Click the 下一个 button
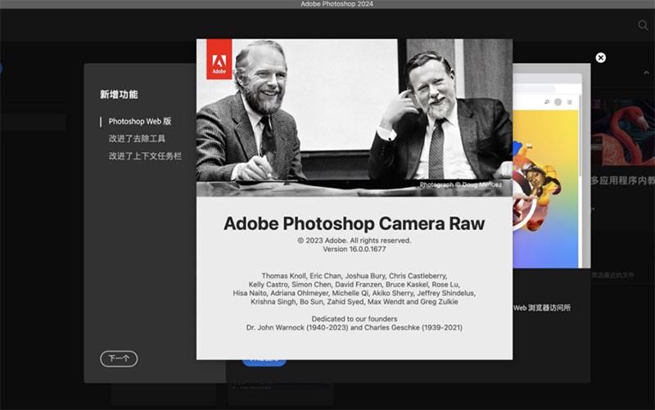This screenshot has height=410, width=655. click(119, 358)
